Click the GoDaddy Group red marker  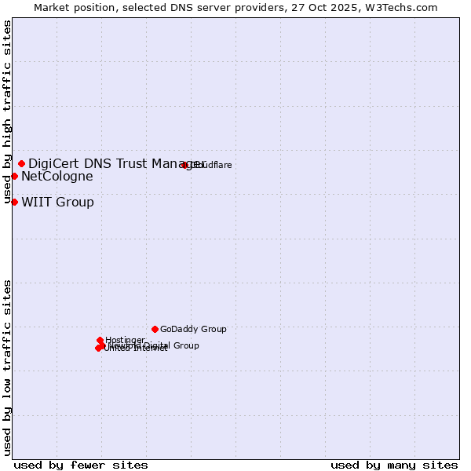[x=155, y=329]
